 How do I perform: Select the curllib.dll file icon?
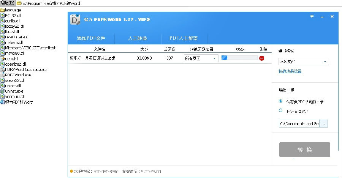click(2, 21)
